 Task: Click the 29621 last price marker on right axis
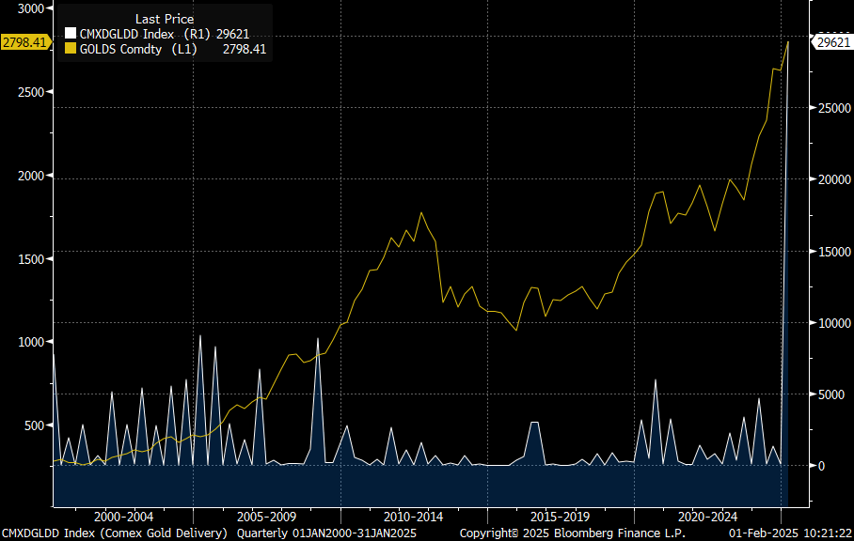pyautogui.click(x=830, y=42)
